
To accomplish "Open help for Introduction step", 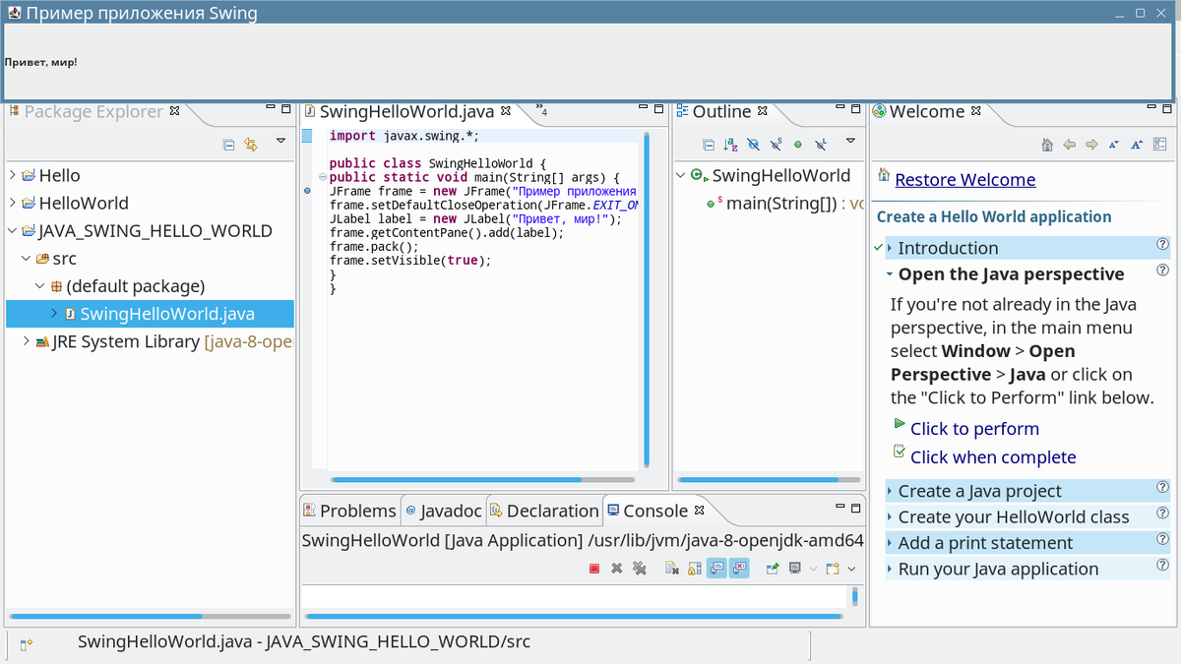I will 1162,244.
